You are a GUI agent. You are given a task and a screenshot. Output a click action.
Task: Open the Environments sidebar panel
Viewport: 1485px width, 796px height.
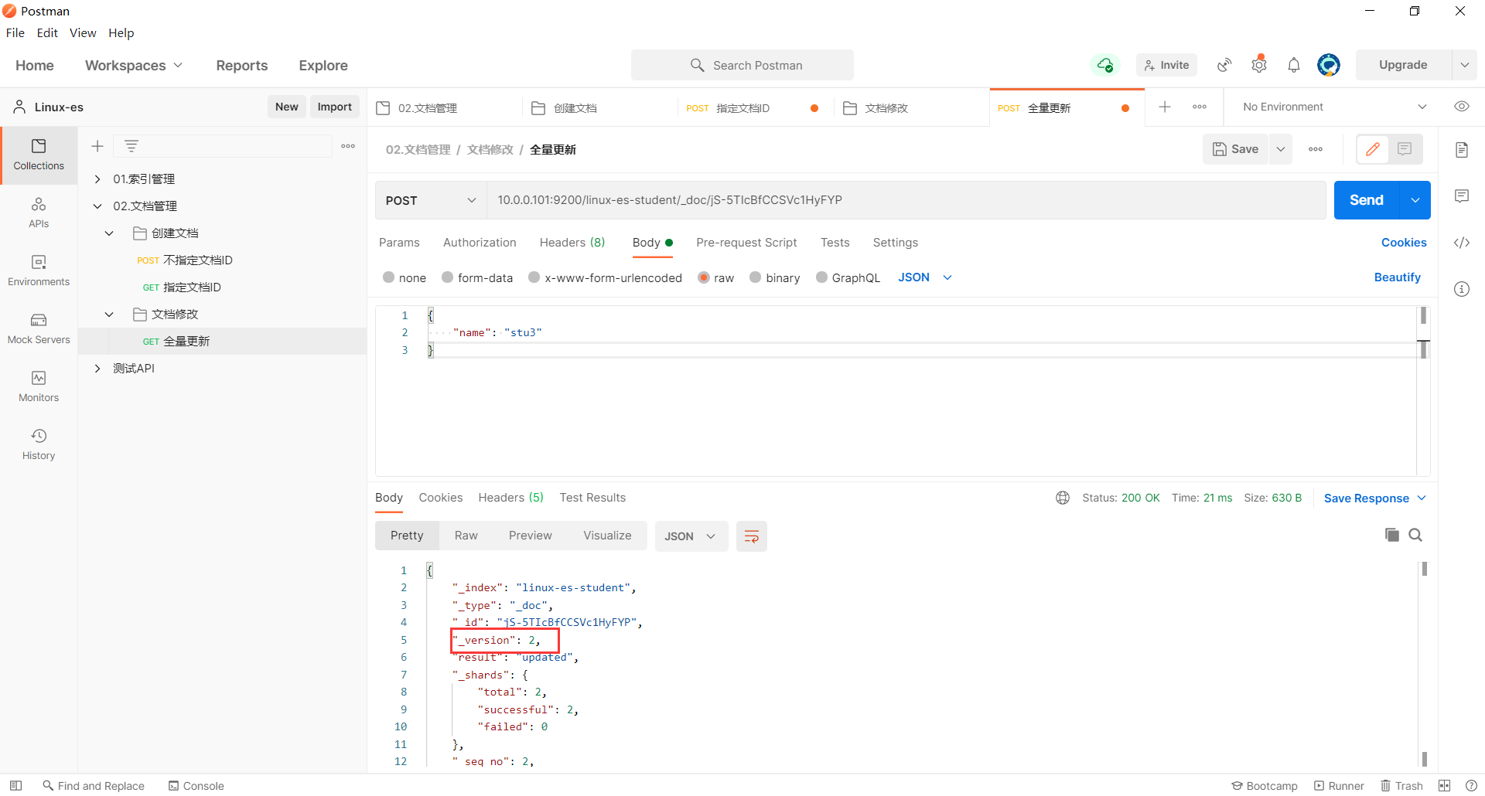(39, 270)
